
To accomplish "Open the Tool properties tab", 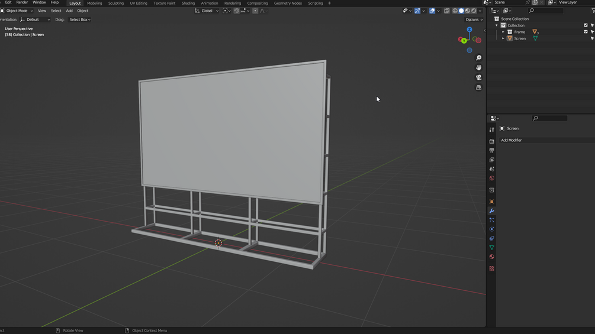I will [492, 129].
